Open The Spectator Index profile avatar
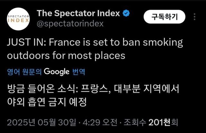The image size is (206, 133). pos(18,19)
